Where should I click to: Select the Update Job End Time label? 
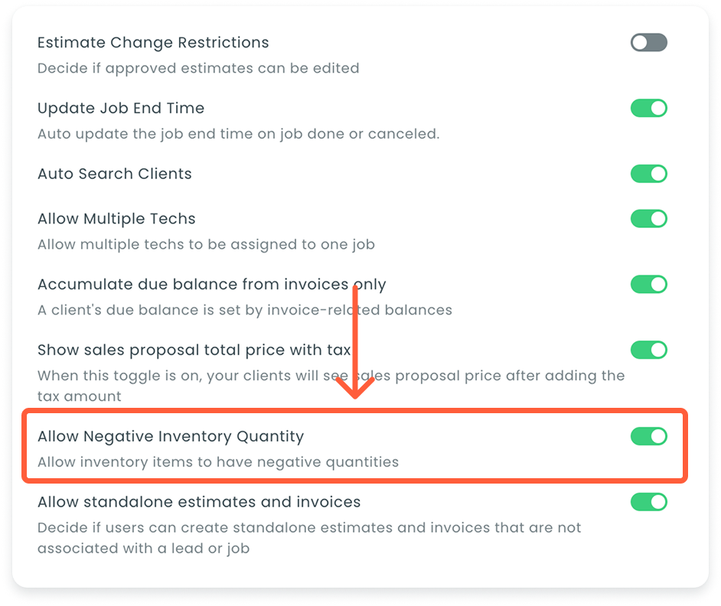pos(121,108)
